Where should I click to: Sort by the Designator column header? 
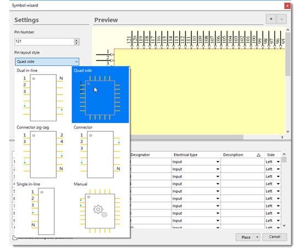[x=151, y=155]
